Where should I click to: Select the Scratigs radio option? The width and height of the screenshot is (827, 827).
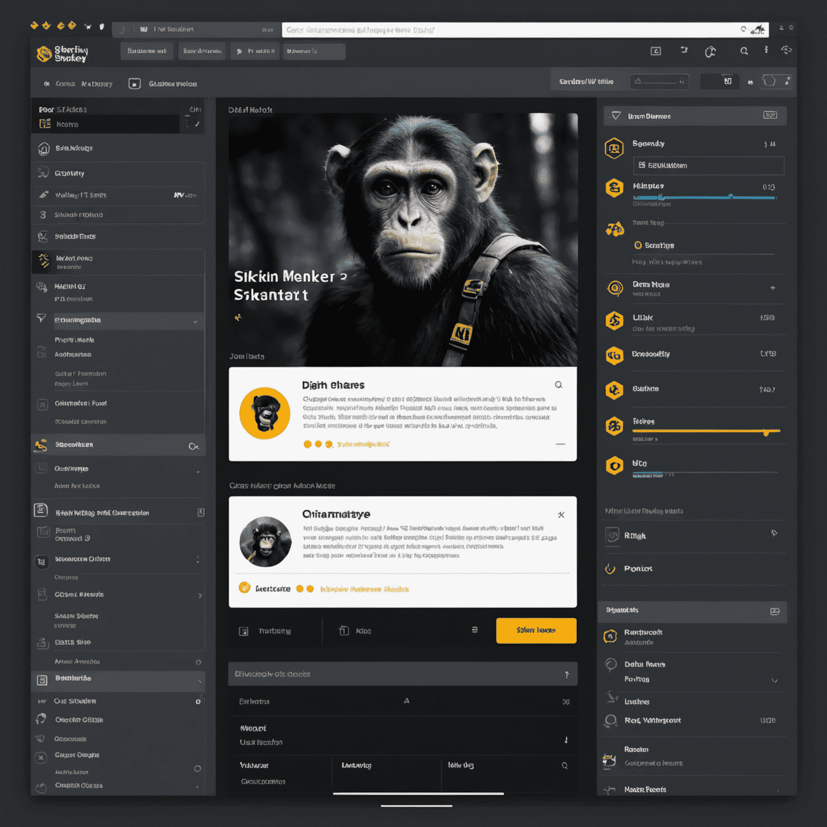tap(638, 245)
